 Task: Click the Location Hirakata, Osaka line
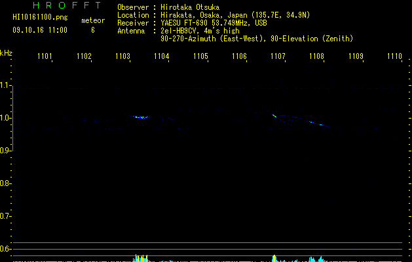[214, 15]
